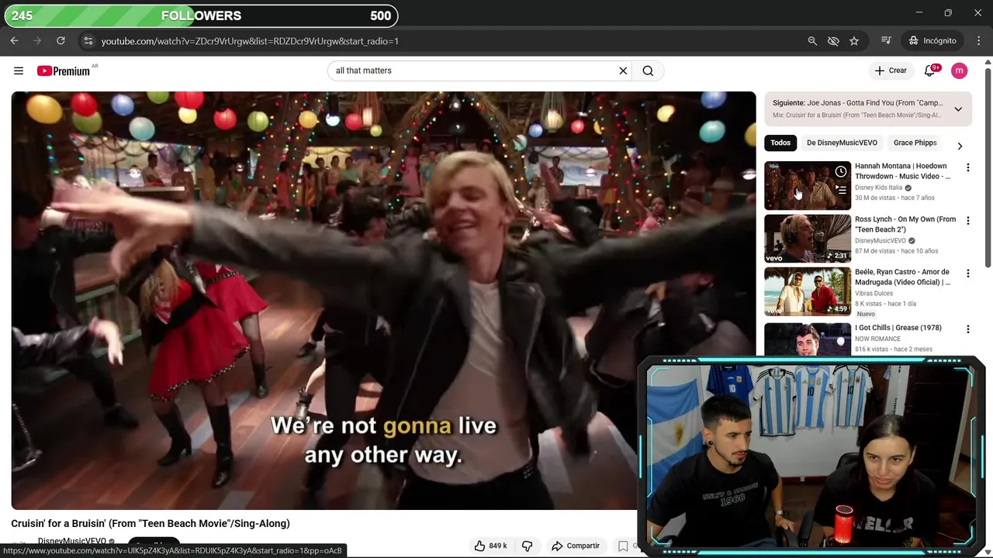Open options for Ross Lynch On My Own
The width and height of the screenshot is (993, 558).
tap(967, 221)
